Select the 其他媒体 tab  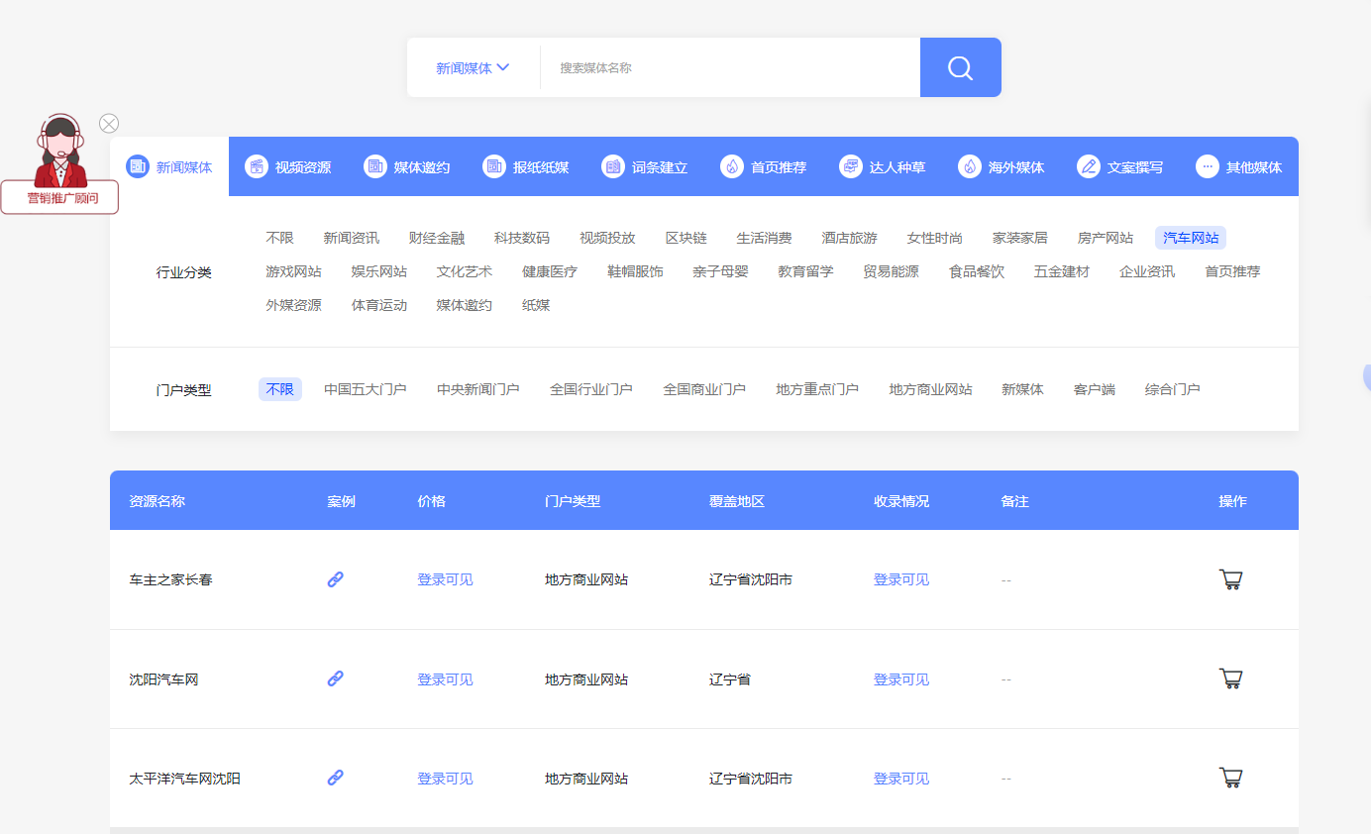1239,167
